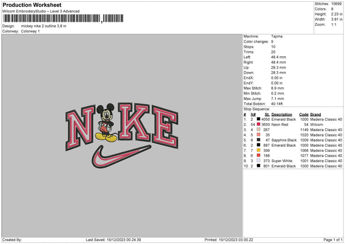
Task: Click the 'Colorway 1' value
Action: click(30, 31)
